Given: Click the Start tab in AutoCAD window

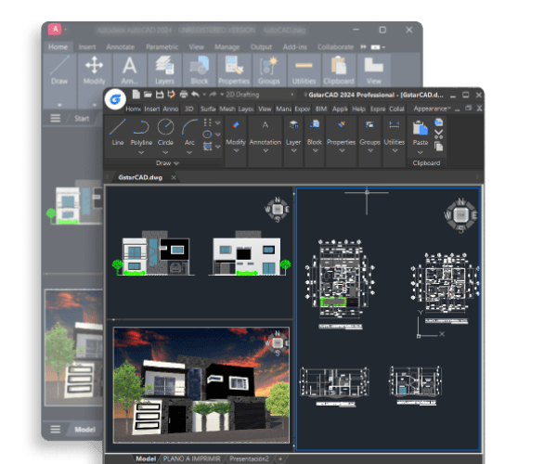Looking at the screenshot, I should tap(82, 119).
